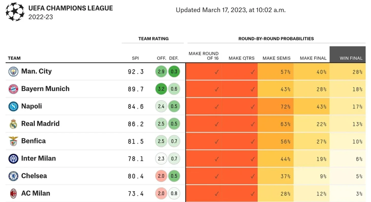Open the Bayern Munich team name link

tap(45, 89)
